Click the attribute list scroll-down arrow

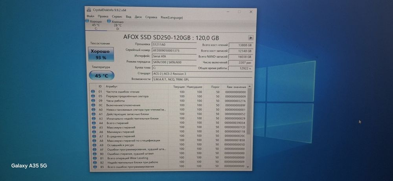point(248,167)
